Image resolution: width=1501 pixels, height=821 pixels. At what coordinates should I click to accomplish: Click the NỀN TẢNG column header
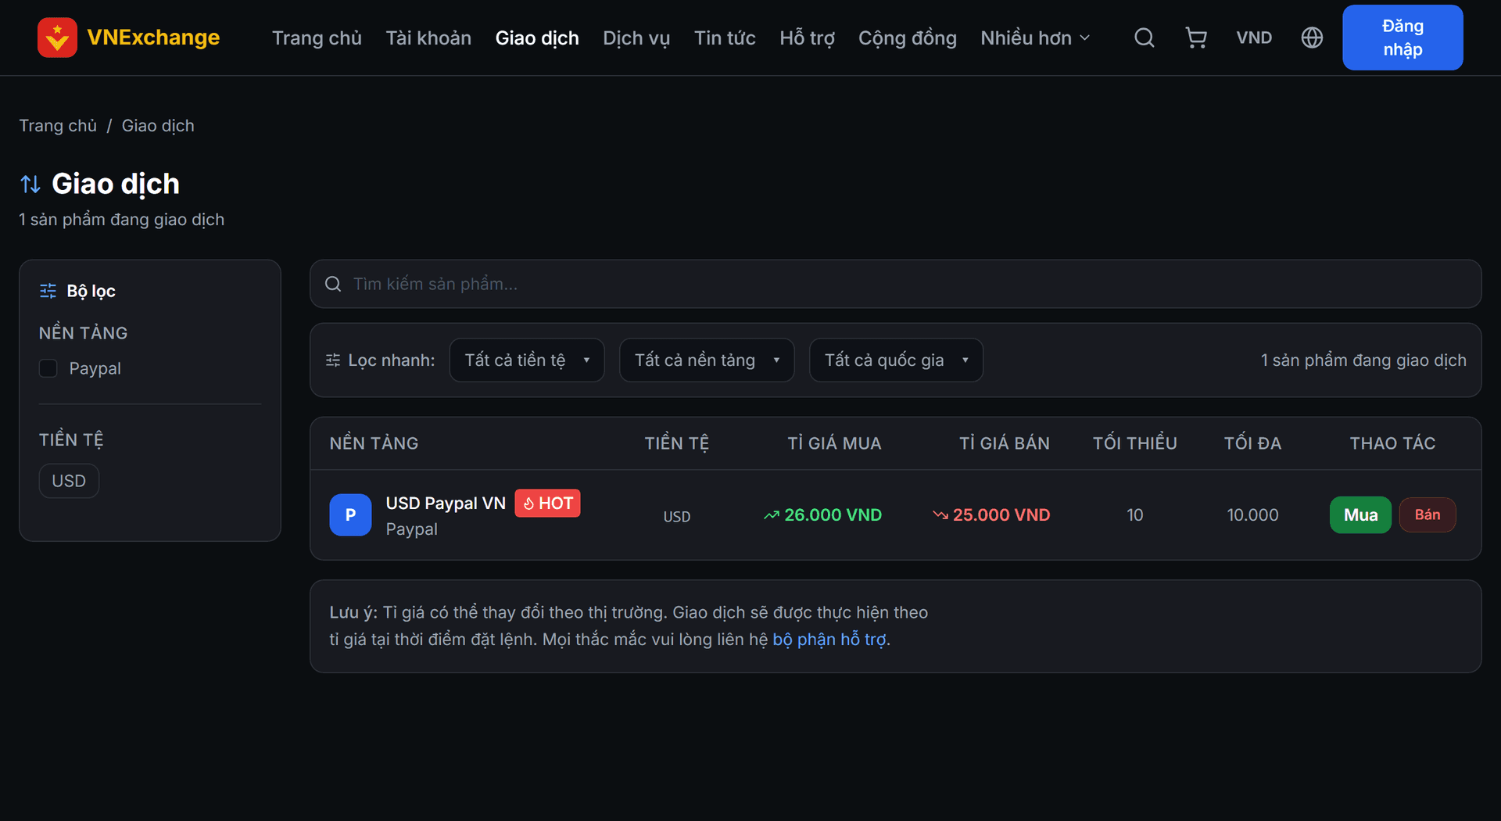click(x=374, y=443)
